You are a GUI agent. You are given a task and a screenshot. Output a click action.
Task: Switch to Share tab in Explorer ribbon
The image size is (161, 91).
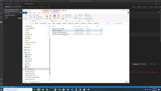35,13
